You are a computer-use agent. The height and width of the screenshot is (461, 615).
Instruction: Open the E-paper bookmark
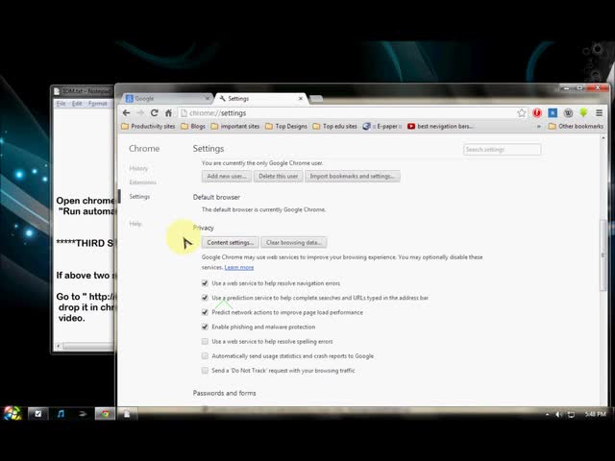tap(382, 126)
